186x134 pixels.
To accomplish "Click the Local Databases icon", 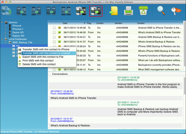I will tap(6, 39).
